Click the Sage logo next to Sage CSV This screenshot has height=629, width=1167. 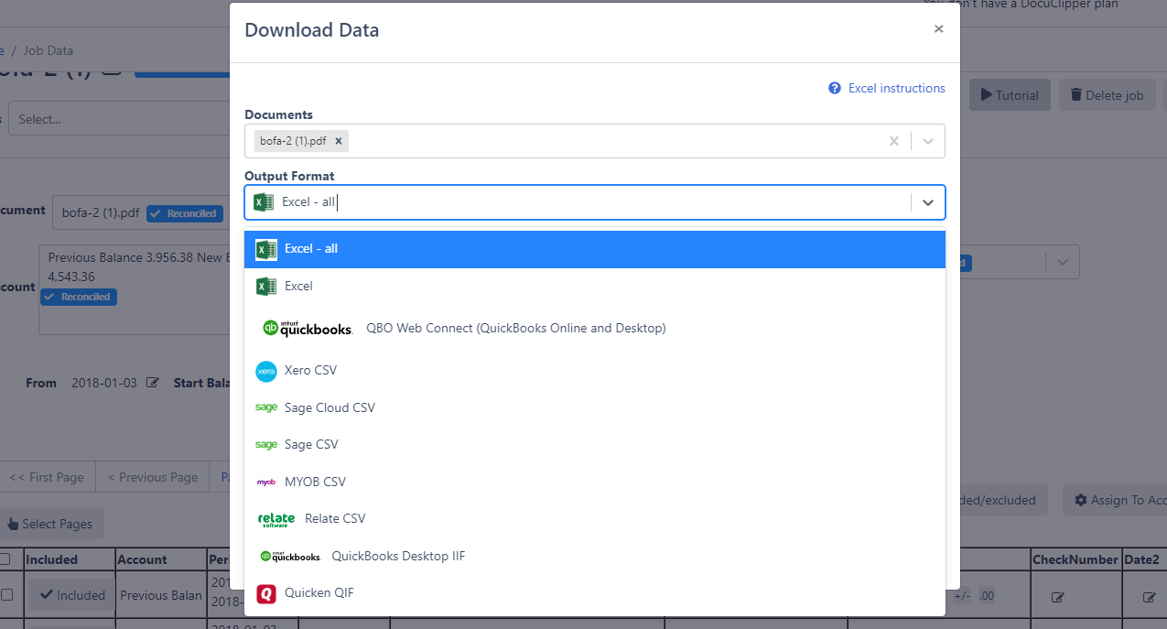point(266,444)
